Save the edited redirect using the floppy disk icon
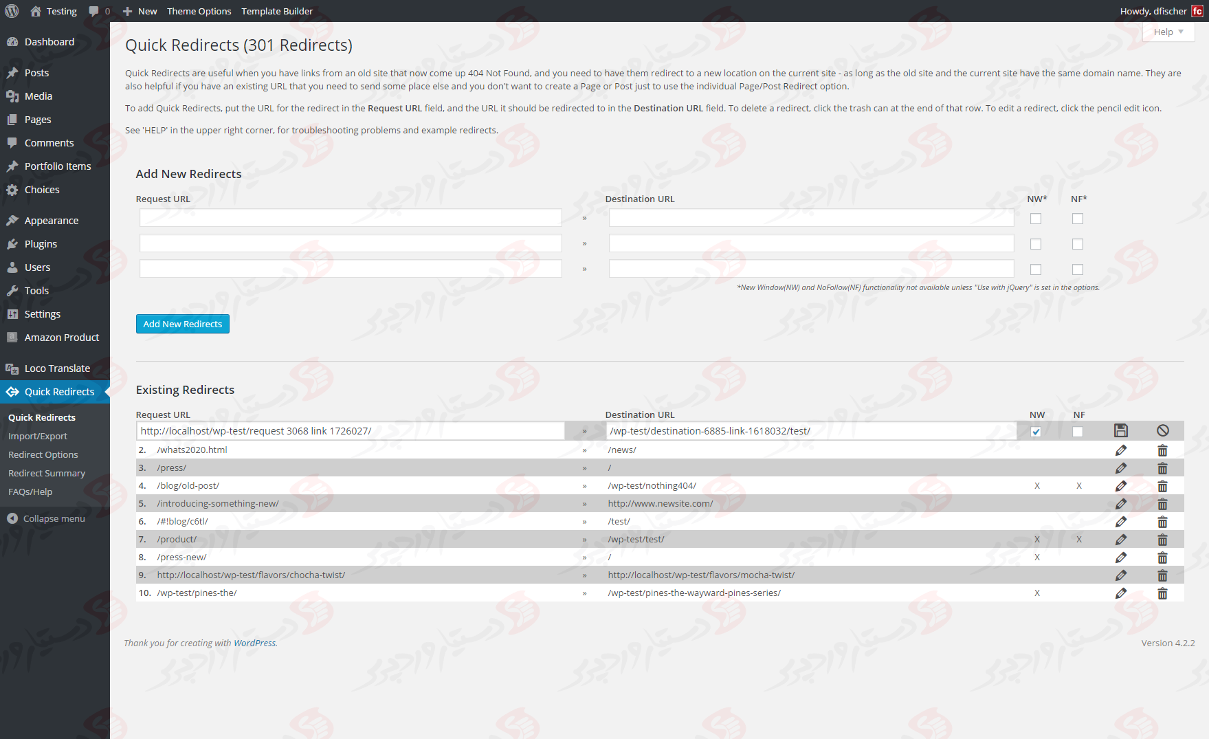The image size is (1209, 739). coord(1121,430)
